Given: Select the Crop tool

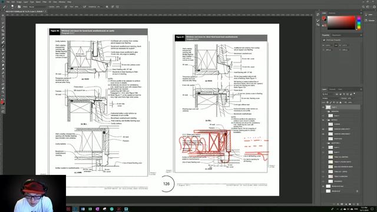Looking at the screenshot, I should [2, 31].
